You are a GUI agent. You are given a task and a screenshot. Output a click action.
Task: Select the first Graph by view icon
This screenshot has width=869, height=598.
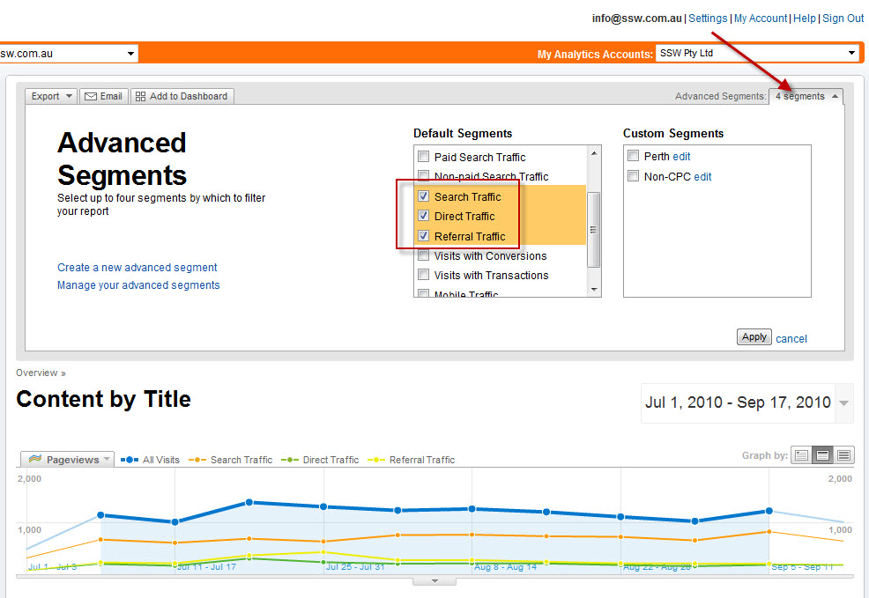[x=801, y=455]
